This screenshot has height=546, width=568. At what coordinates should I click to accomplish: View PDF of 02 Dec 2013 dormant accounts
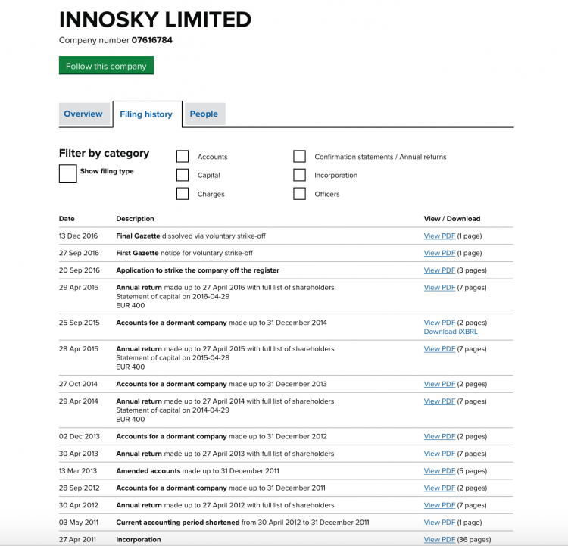pos(439,436)
